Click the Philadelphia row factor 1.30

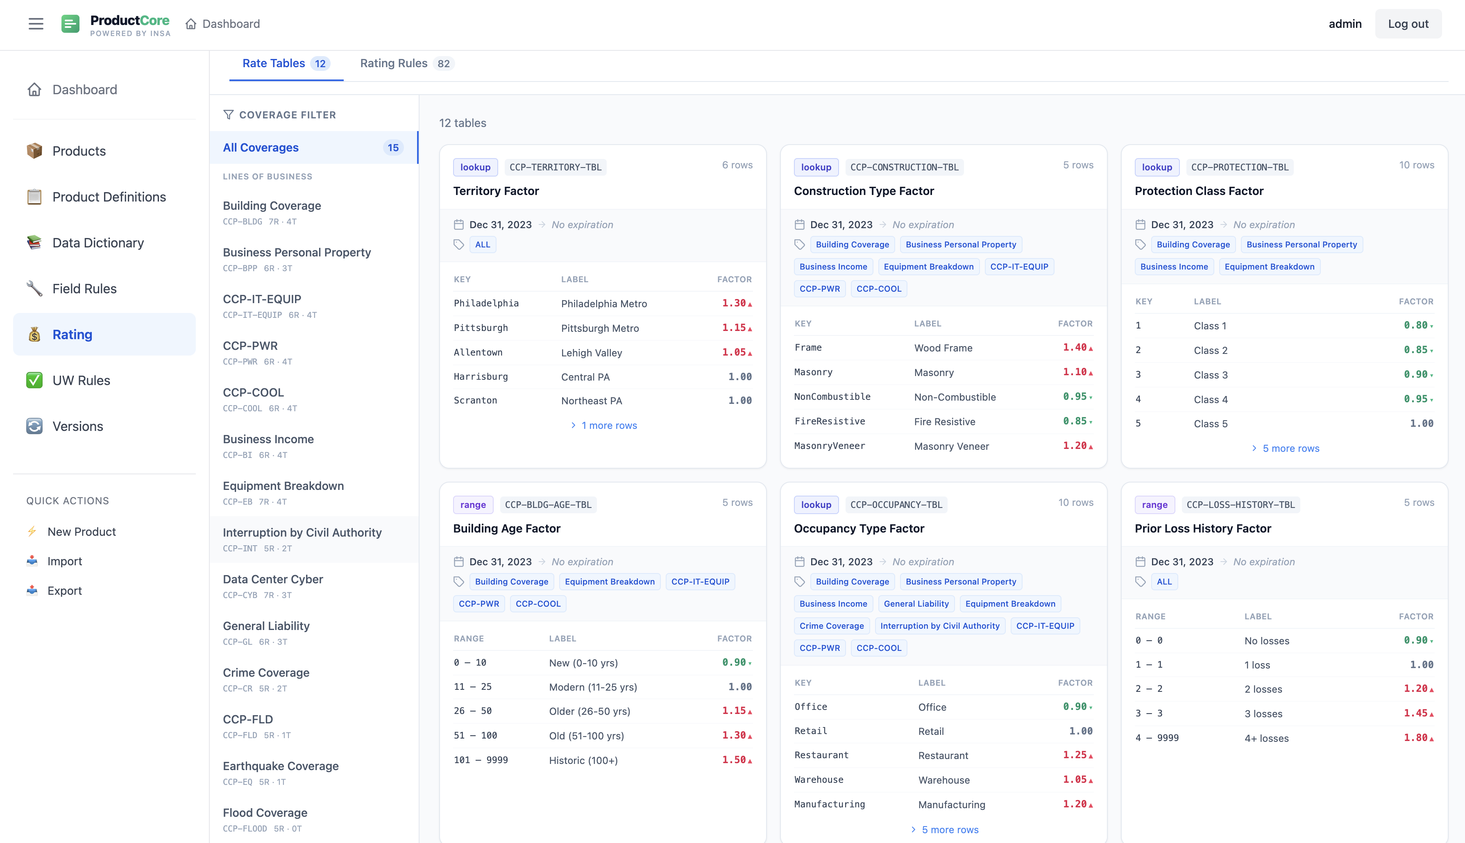[x=737, y=304]
